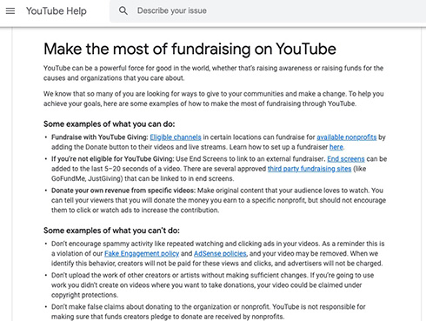Click 'If you're not eligible for YouTube Giving:' text

[x=112, y=159]
